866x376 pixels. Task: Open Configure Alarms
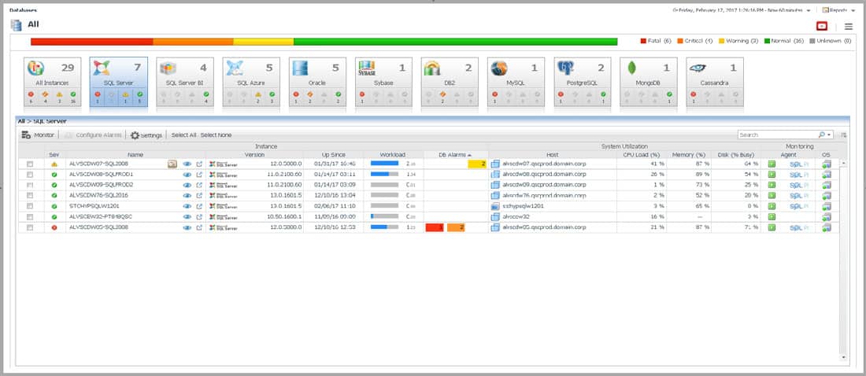[x=94, y=135]
